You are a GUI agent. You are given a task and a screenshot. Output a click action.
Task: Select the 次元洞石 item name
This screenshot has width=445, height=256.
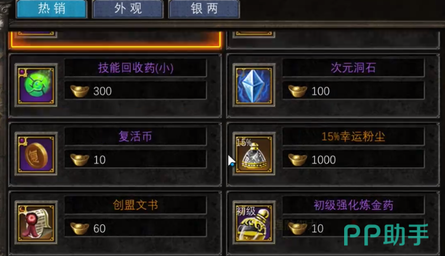pos(354,68)
